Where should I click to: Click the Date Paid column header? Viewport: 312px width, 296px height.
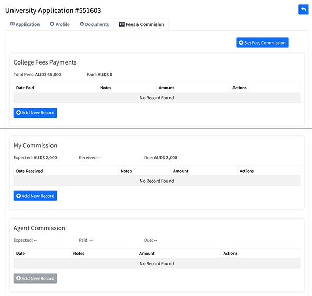point(25,88)
